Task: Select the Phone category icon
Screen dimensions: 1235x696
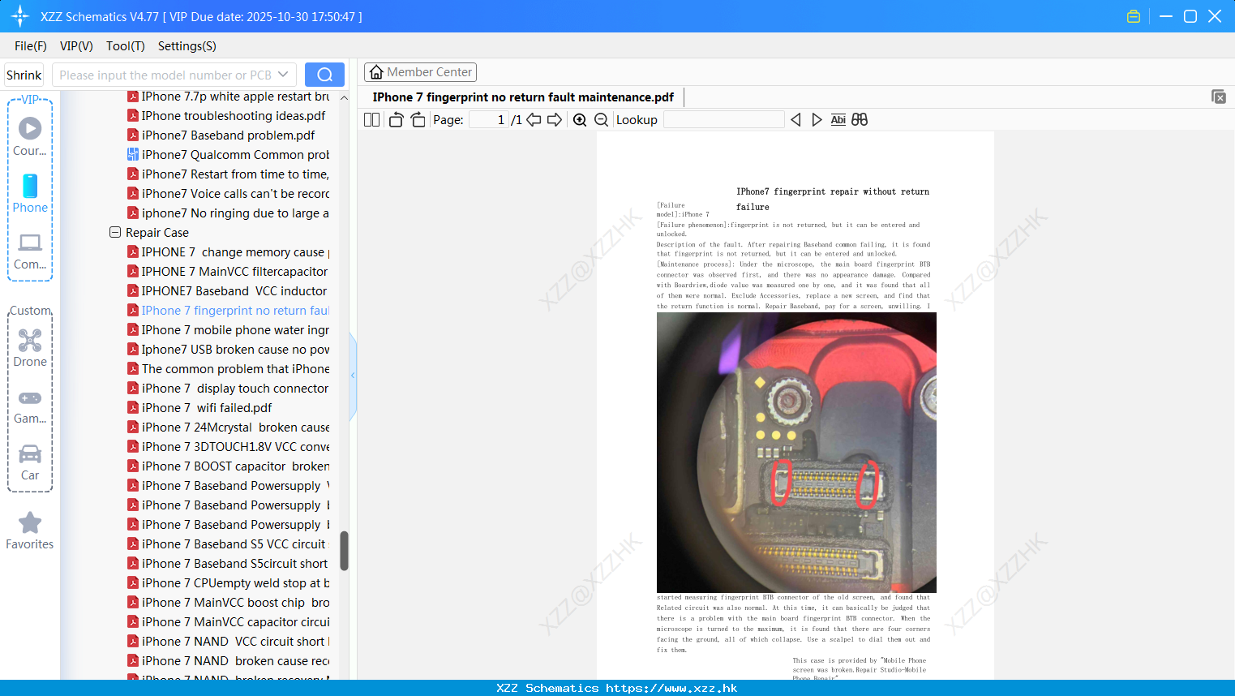Action: point(30,193)
